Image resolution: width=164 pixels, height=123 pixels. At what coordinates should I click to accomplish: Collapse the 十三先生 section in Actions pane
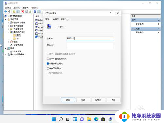pos(159,29)
